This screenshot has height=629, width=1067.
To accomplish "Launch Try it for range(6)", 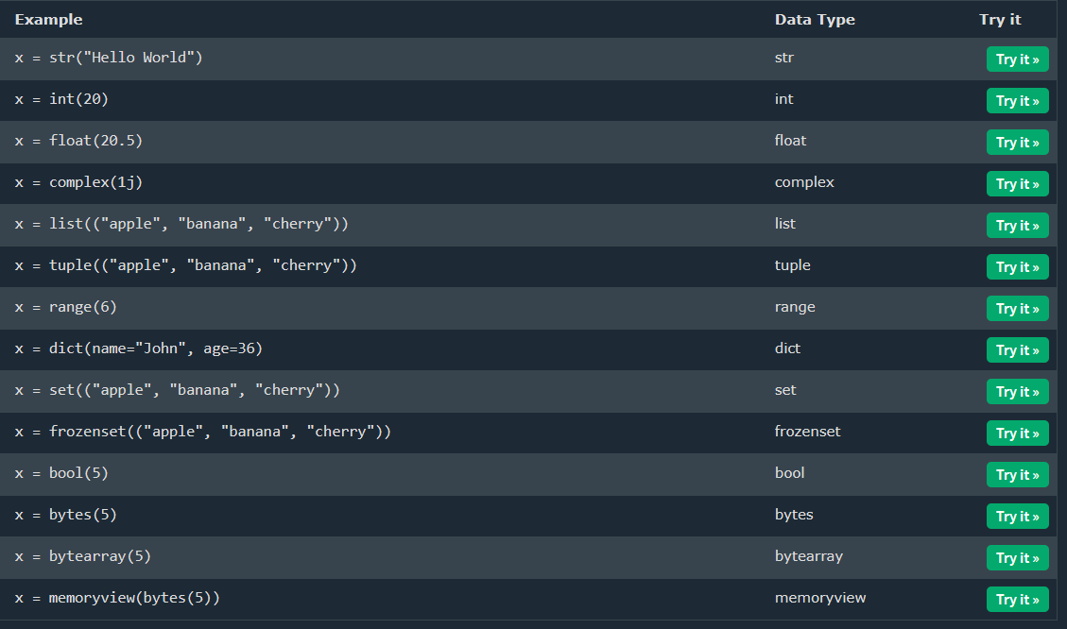I will click(x=1017, y=309).
